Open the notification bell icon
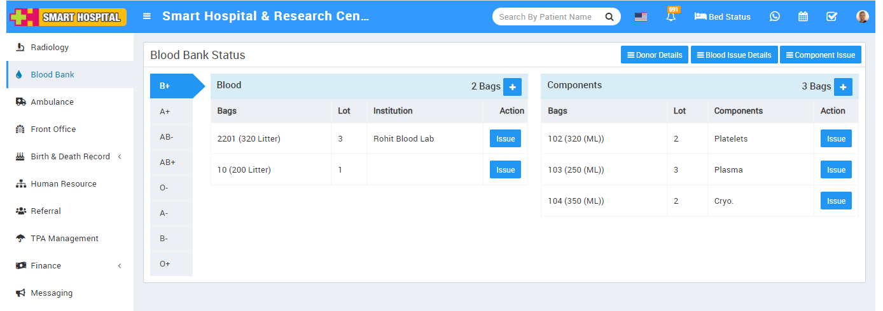Viewport: 883px width, 311px height. point(671,17)
